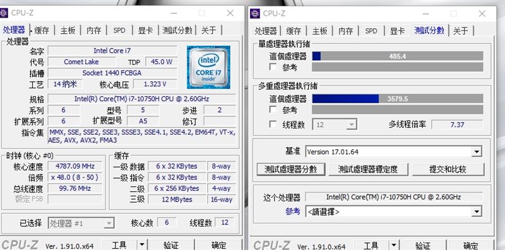Click the 工具 button in the left window
The image size is (505, 250).
[x=119, y=245]
